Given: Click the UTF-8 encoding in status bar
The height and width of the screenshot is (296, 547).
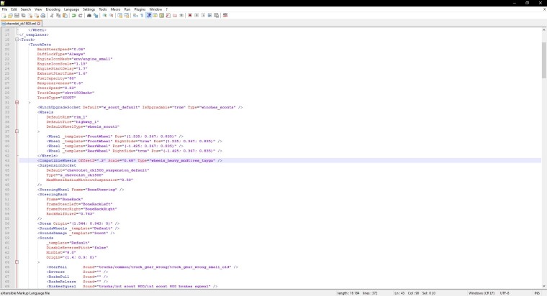Looking at the screenshot, I should point(505,293).
